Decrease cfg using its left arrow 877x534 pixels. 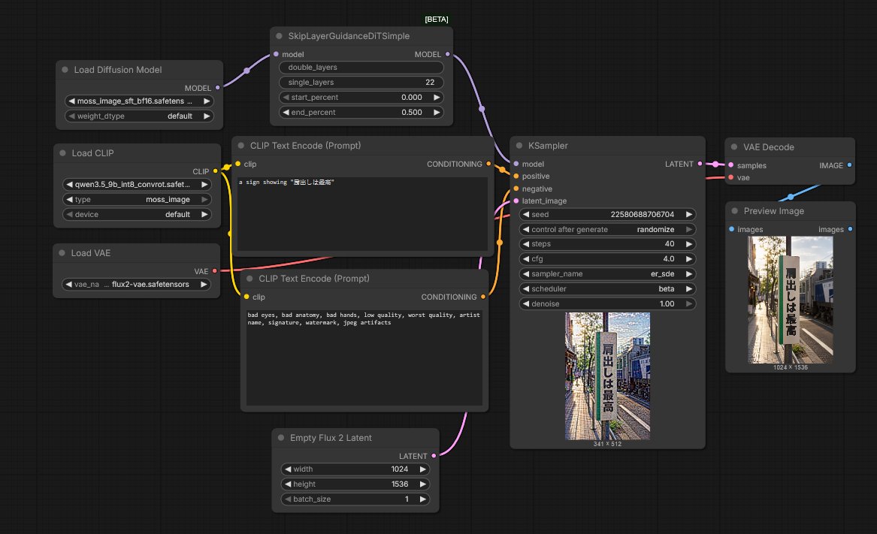pos(526,259)
